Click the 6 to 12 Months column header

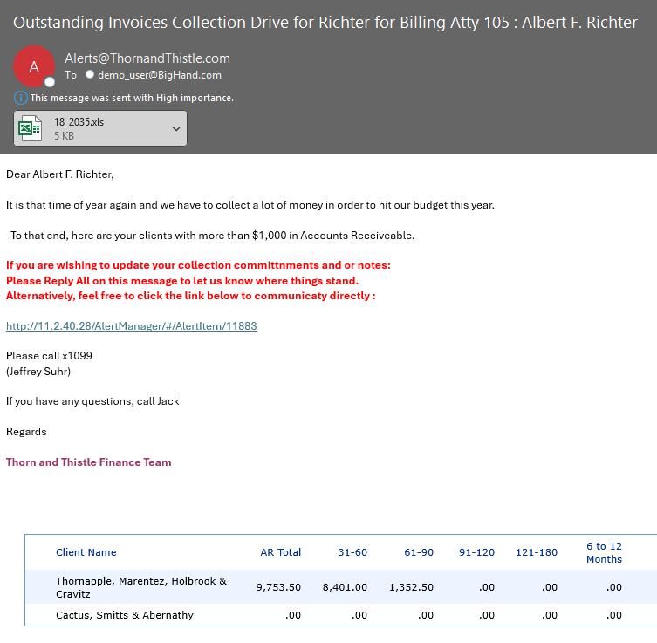pos(604,552)
